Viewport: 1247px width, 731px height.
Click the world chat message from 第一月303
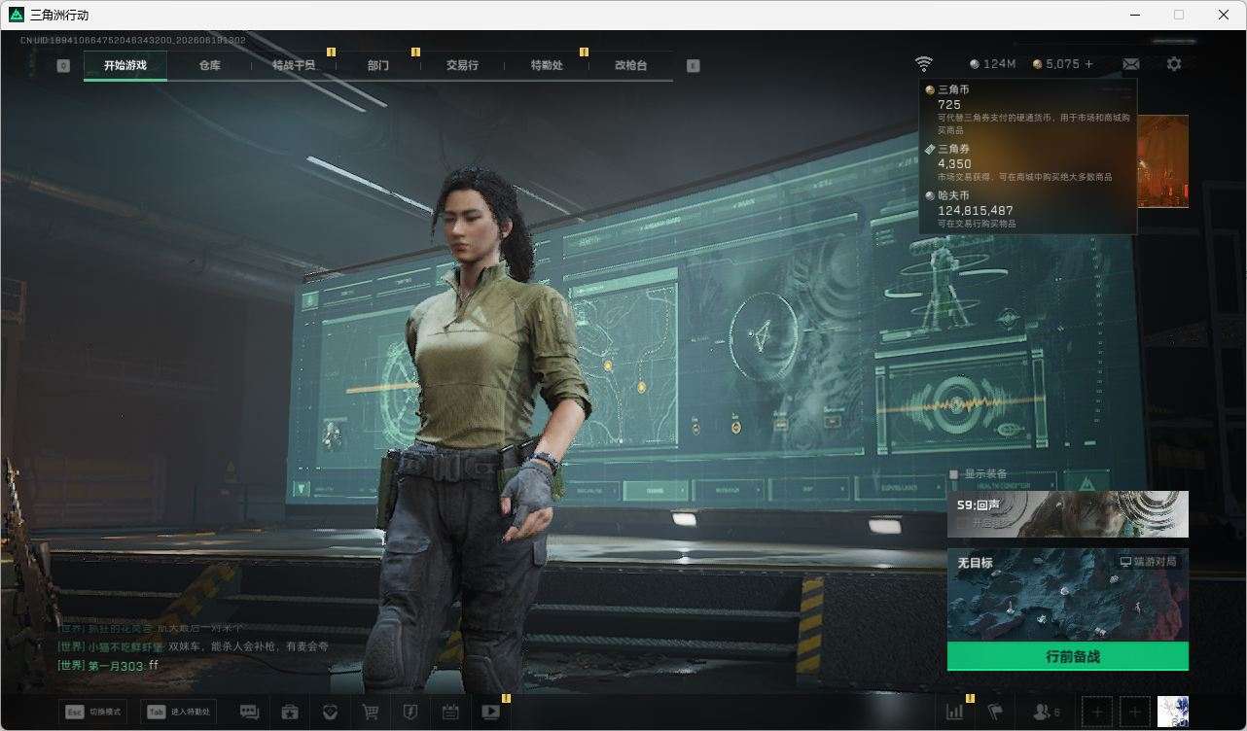click(108, 666)
